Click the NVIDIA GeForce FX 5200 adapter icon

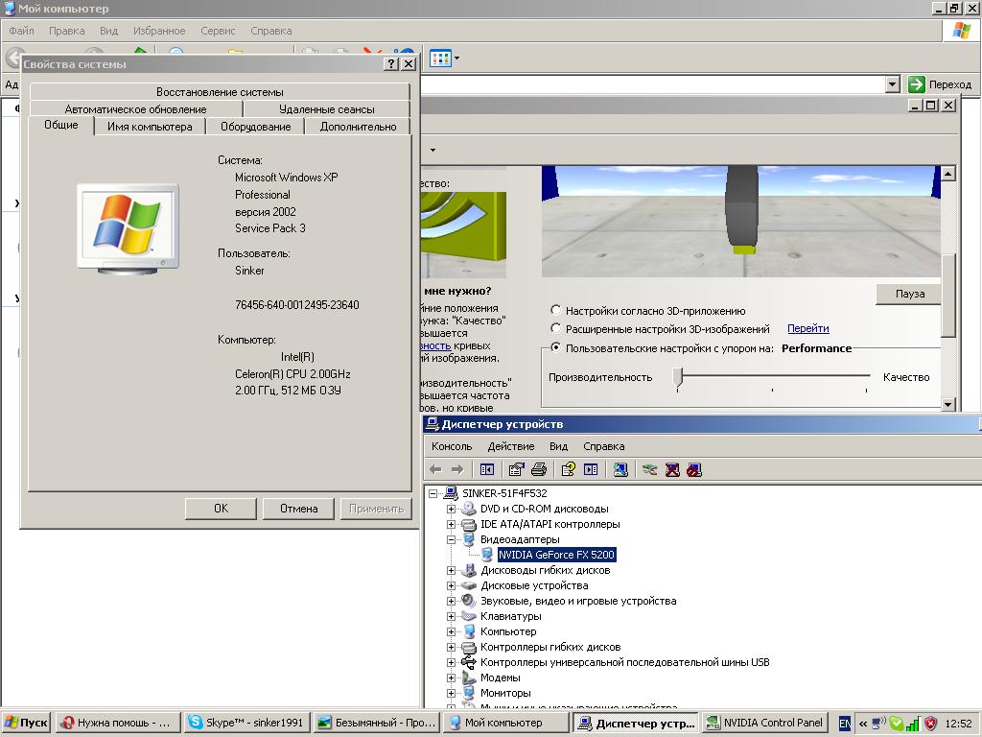tap(486, 555)
